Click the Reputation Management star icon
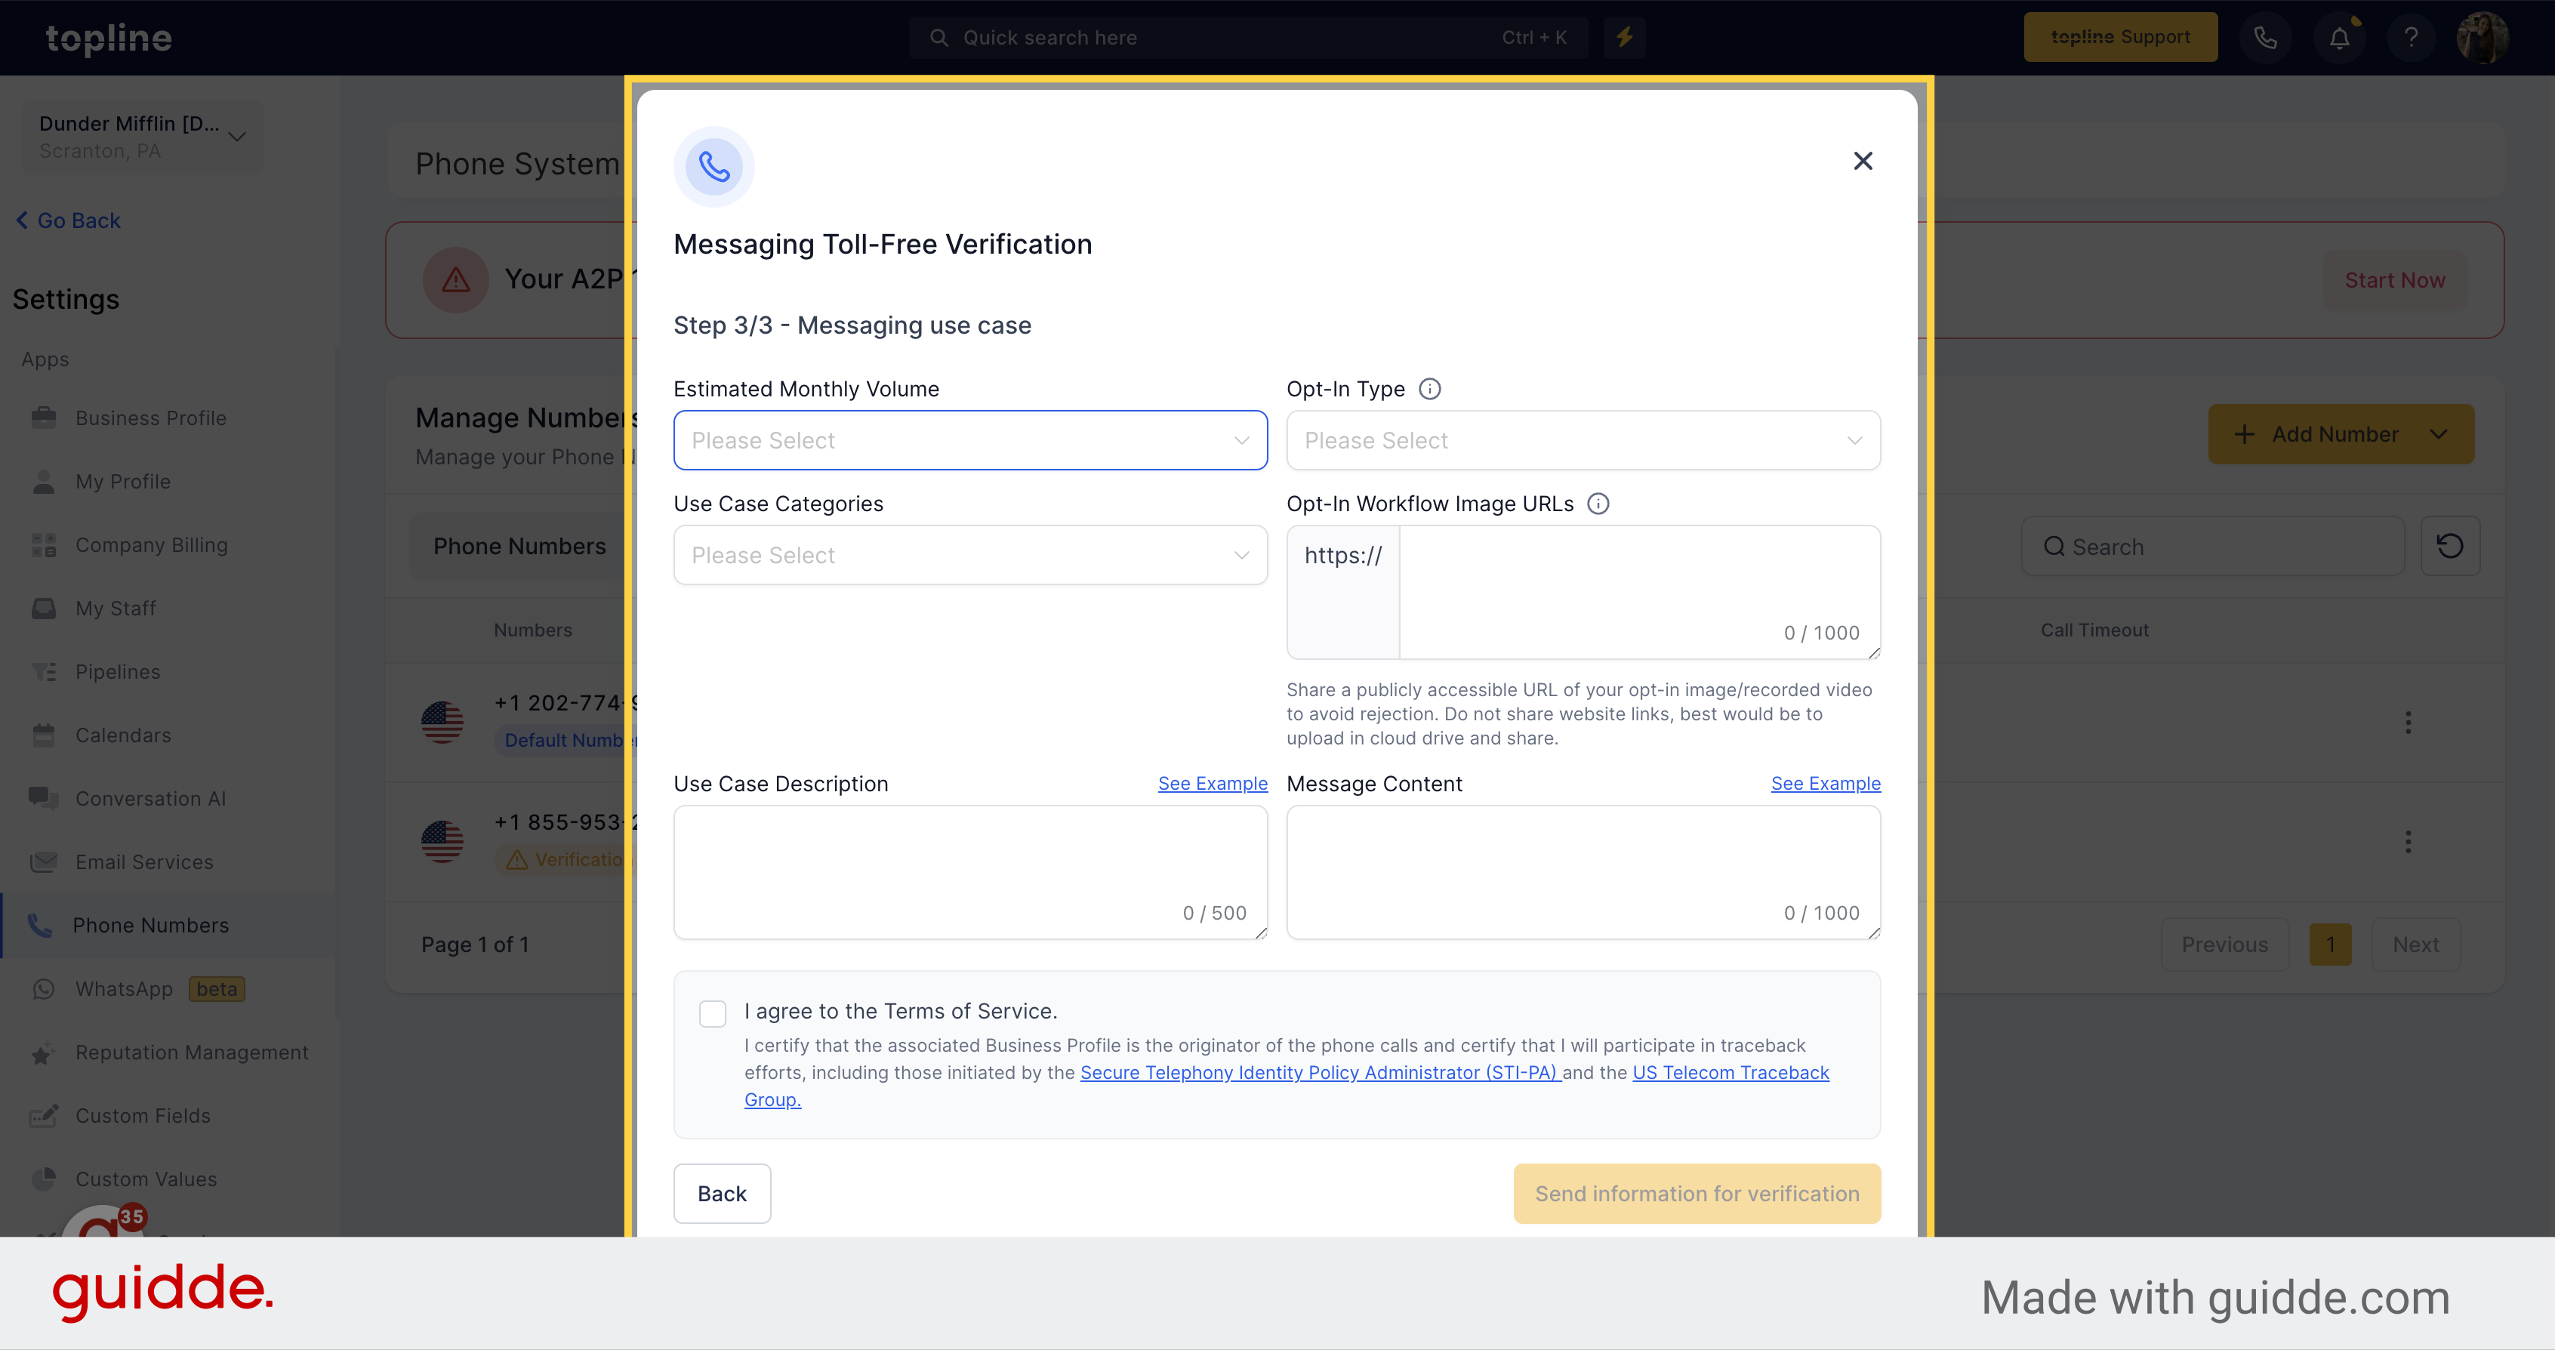 (42, 1053)
